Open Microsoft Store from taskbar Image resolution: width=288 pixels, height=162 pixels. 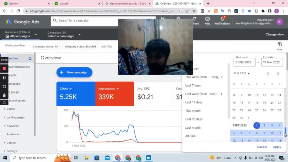point(97,158)
